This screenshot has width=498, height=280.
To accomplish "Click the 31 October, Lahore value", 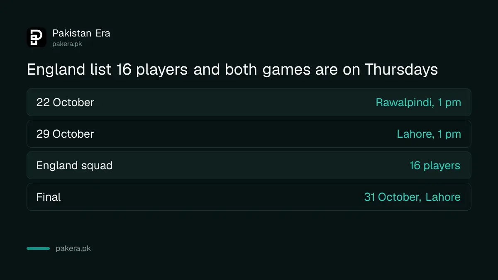I will 412,197.
